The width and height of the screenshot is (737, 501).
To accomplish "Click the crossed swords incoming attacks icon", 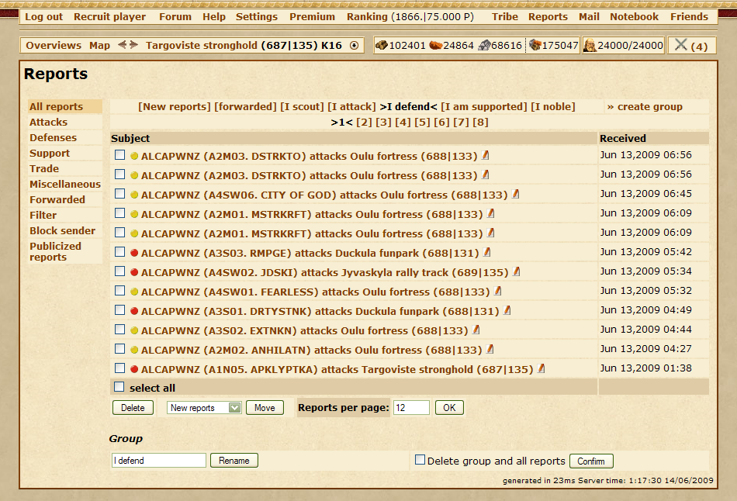I will [680, 45].
